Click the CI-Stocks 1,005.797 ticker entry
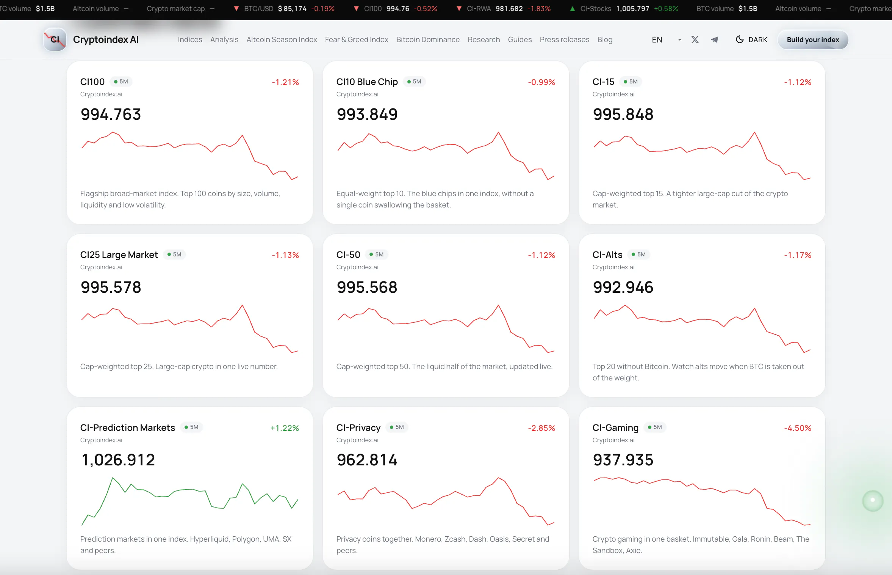 624,8
